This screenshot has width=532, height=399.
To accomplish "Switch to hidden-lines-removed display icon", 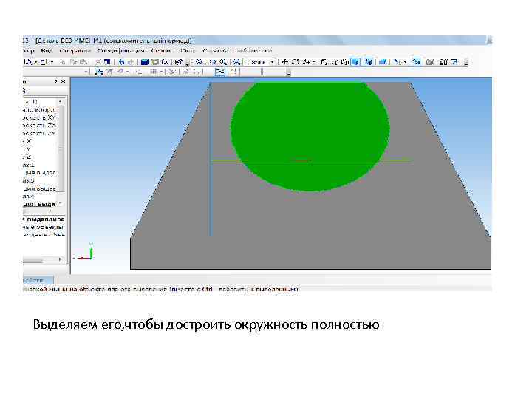I will point(335,62).
